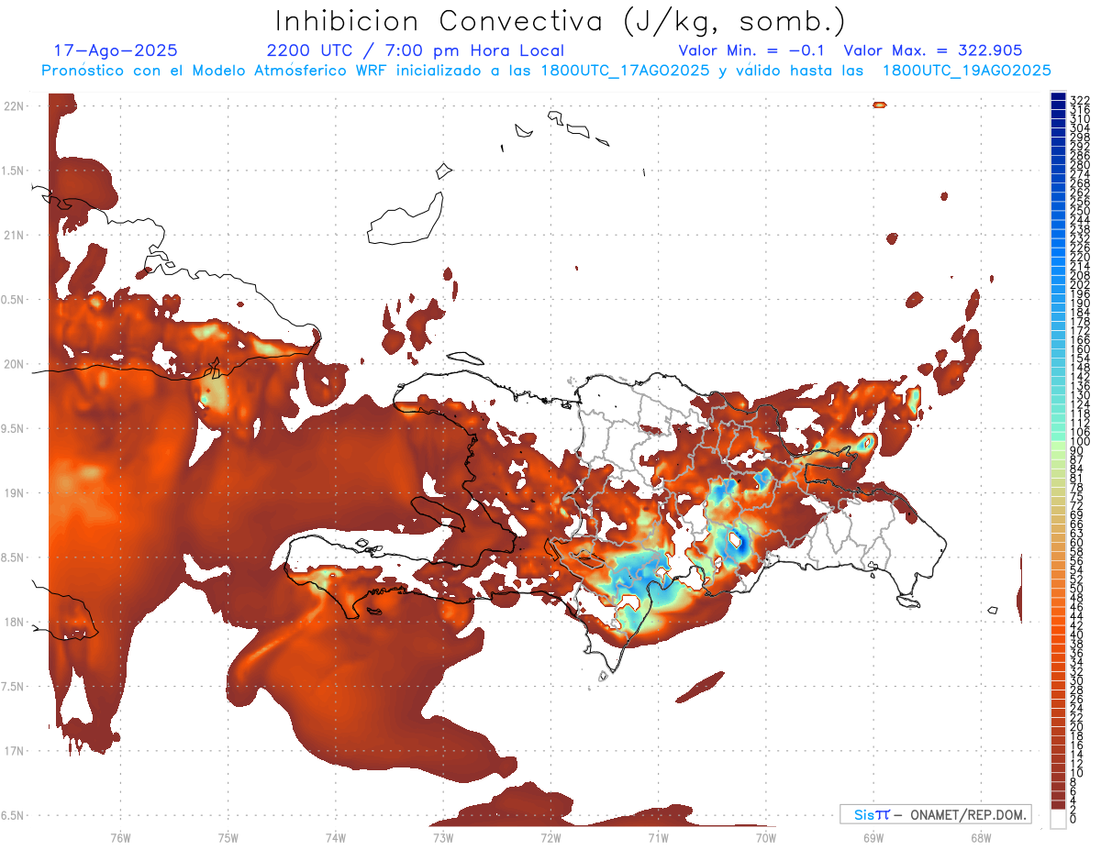1101x850 pixels.
Task: Click the date "17-Ago-2025"
Action: click(x=116, y=50)
